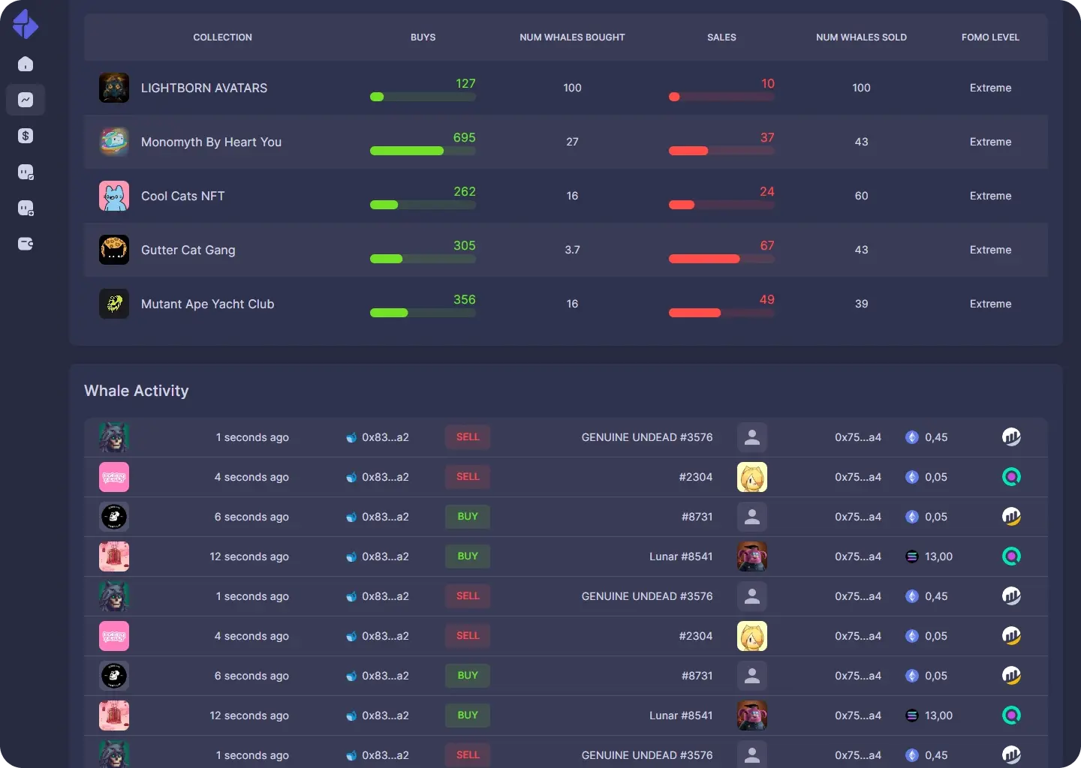
Task: Click the pig NFT thumbnail in the upper Lunar #8541 row
Action: (x=752, y=556)
